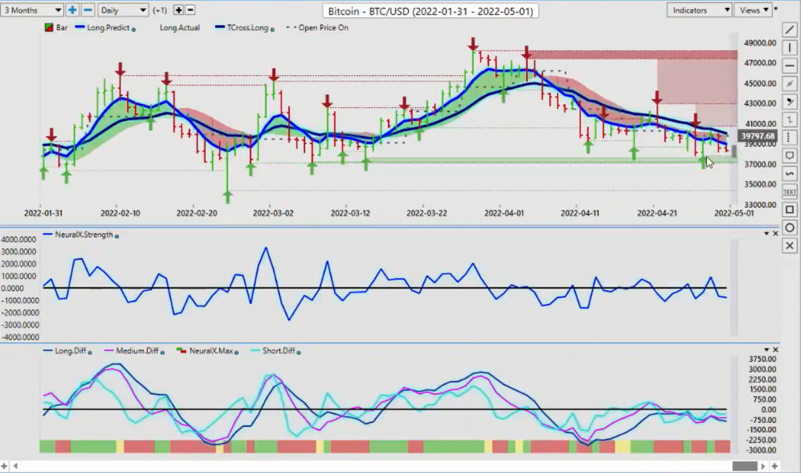Select the horizontal line drawing tool

[x=789, y=66]
